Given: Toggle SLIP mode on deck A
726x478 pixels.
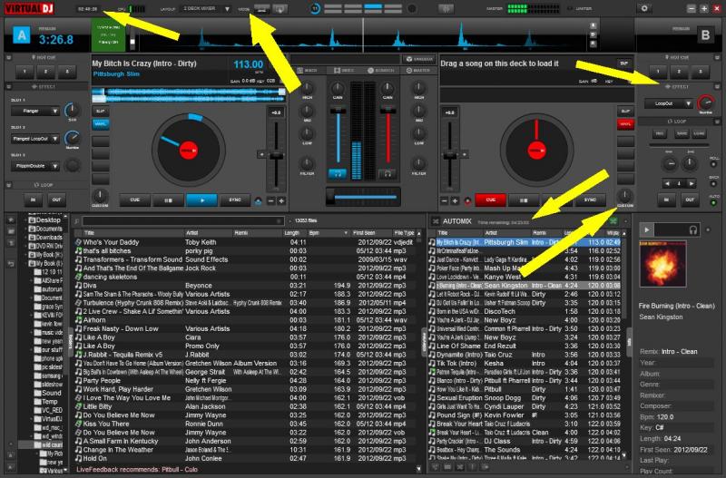Looking at the screenshot, I should [x=101, y=111].
